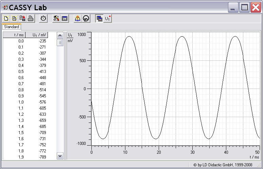Click the x-axis tick label '30'
The height and width of the screenshot is (169, 263).
pyautogui.click(x=192, y=152)
